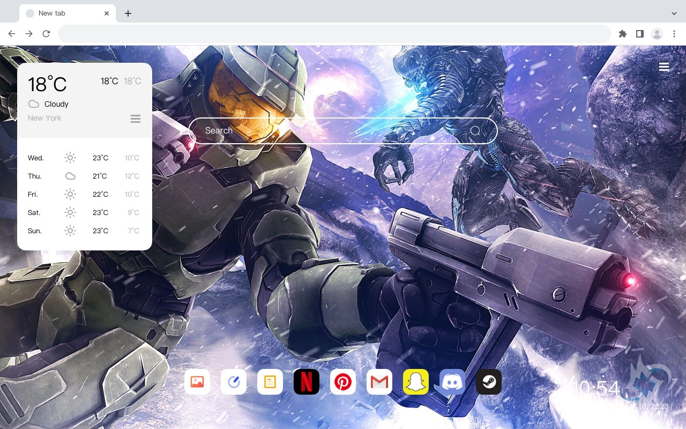Select the "Sat." forecast day label
The image size is (686, 429).
click(34, 212)
